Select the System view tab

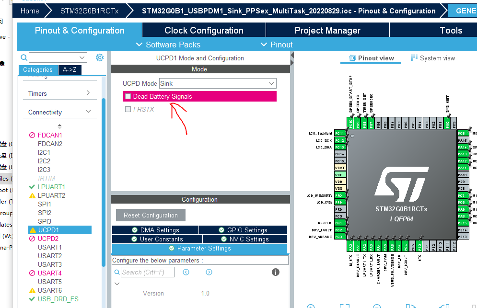click(x=433, y=58)
